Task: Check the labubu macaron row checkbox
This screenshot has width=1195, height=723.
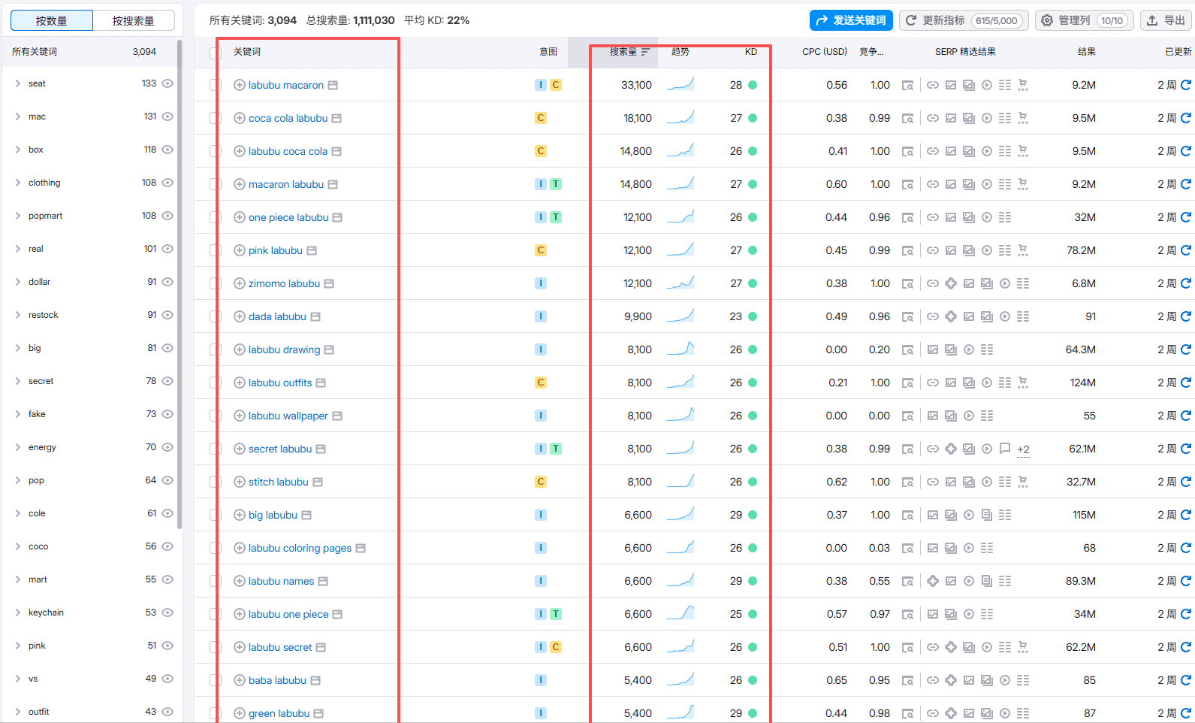Action: tap(216, 85)
